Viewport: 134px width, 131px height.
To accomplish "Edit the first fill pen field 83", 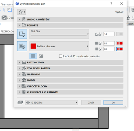I will click(109, 43).
